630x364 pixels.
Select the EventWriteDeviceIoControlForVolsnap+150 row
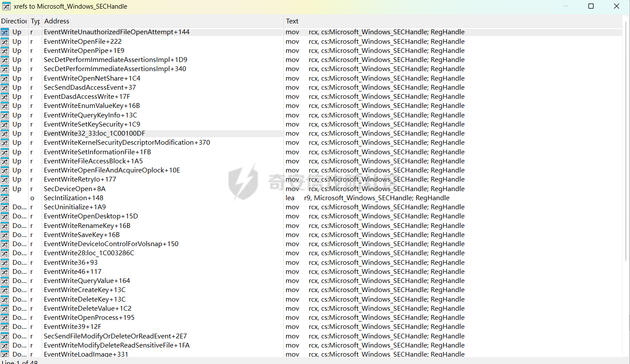pos(111,244)
